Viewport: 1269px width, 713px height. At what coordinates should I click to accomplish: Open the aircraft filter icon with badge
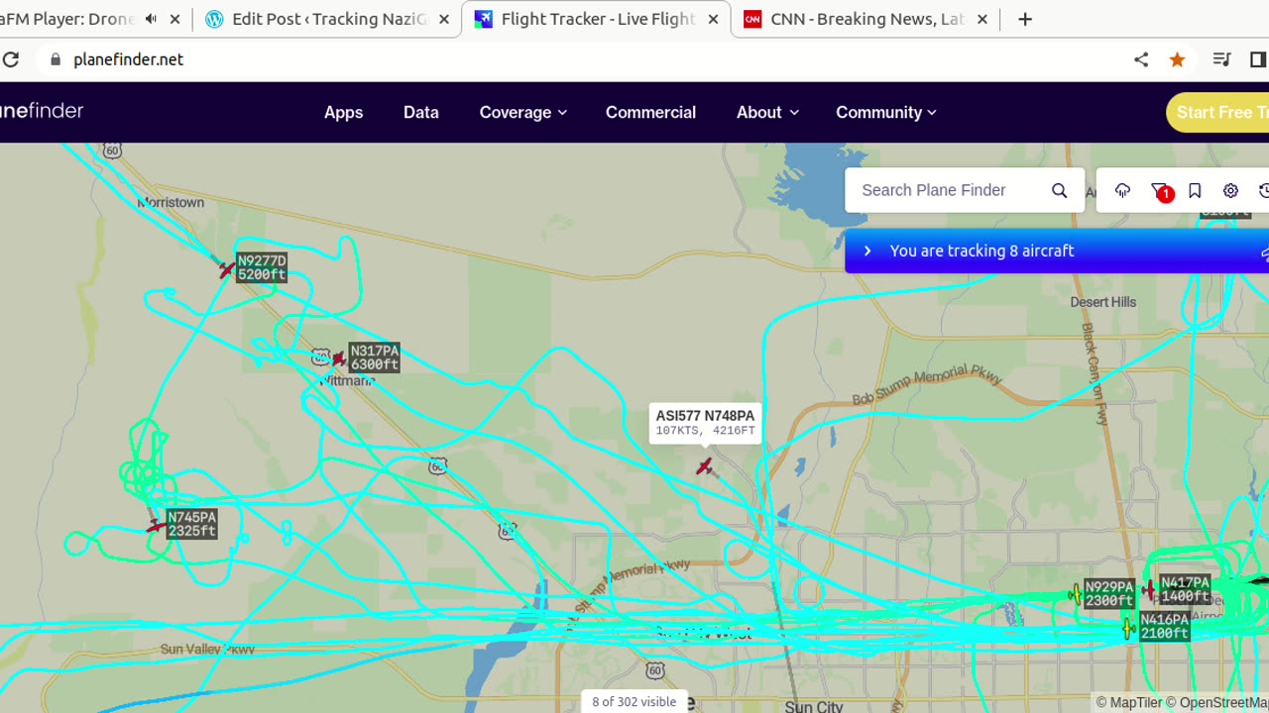click(1160, 191)
